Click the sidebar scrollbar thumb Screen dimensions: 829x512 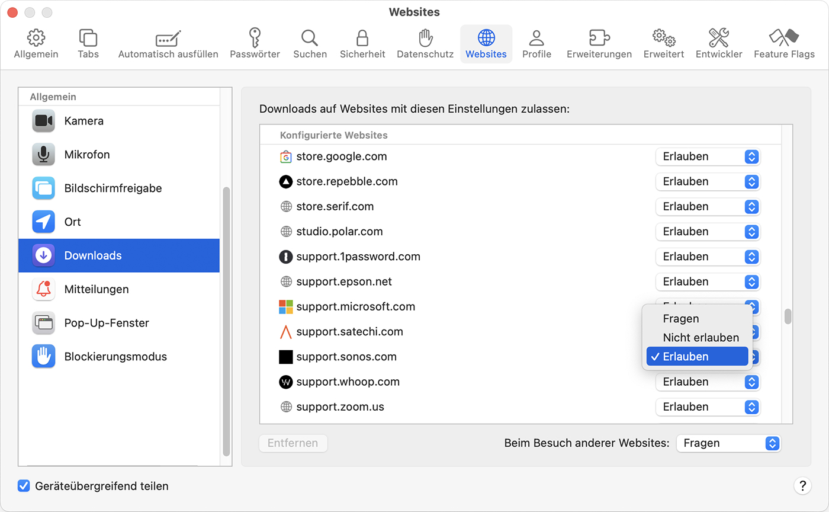tap(226, 321)
